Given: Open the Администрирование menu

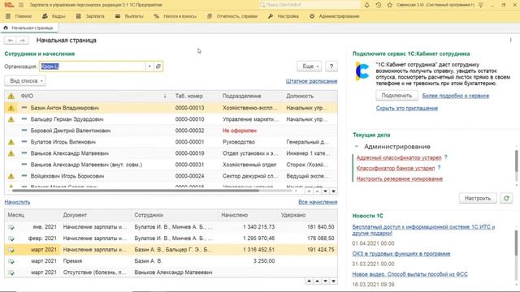Looking at the screenshot, I should pyautogui.click(x=335, y=16).
